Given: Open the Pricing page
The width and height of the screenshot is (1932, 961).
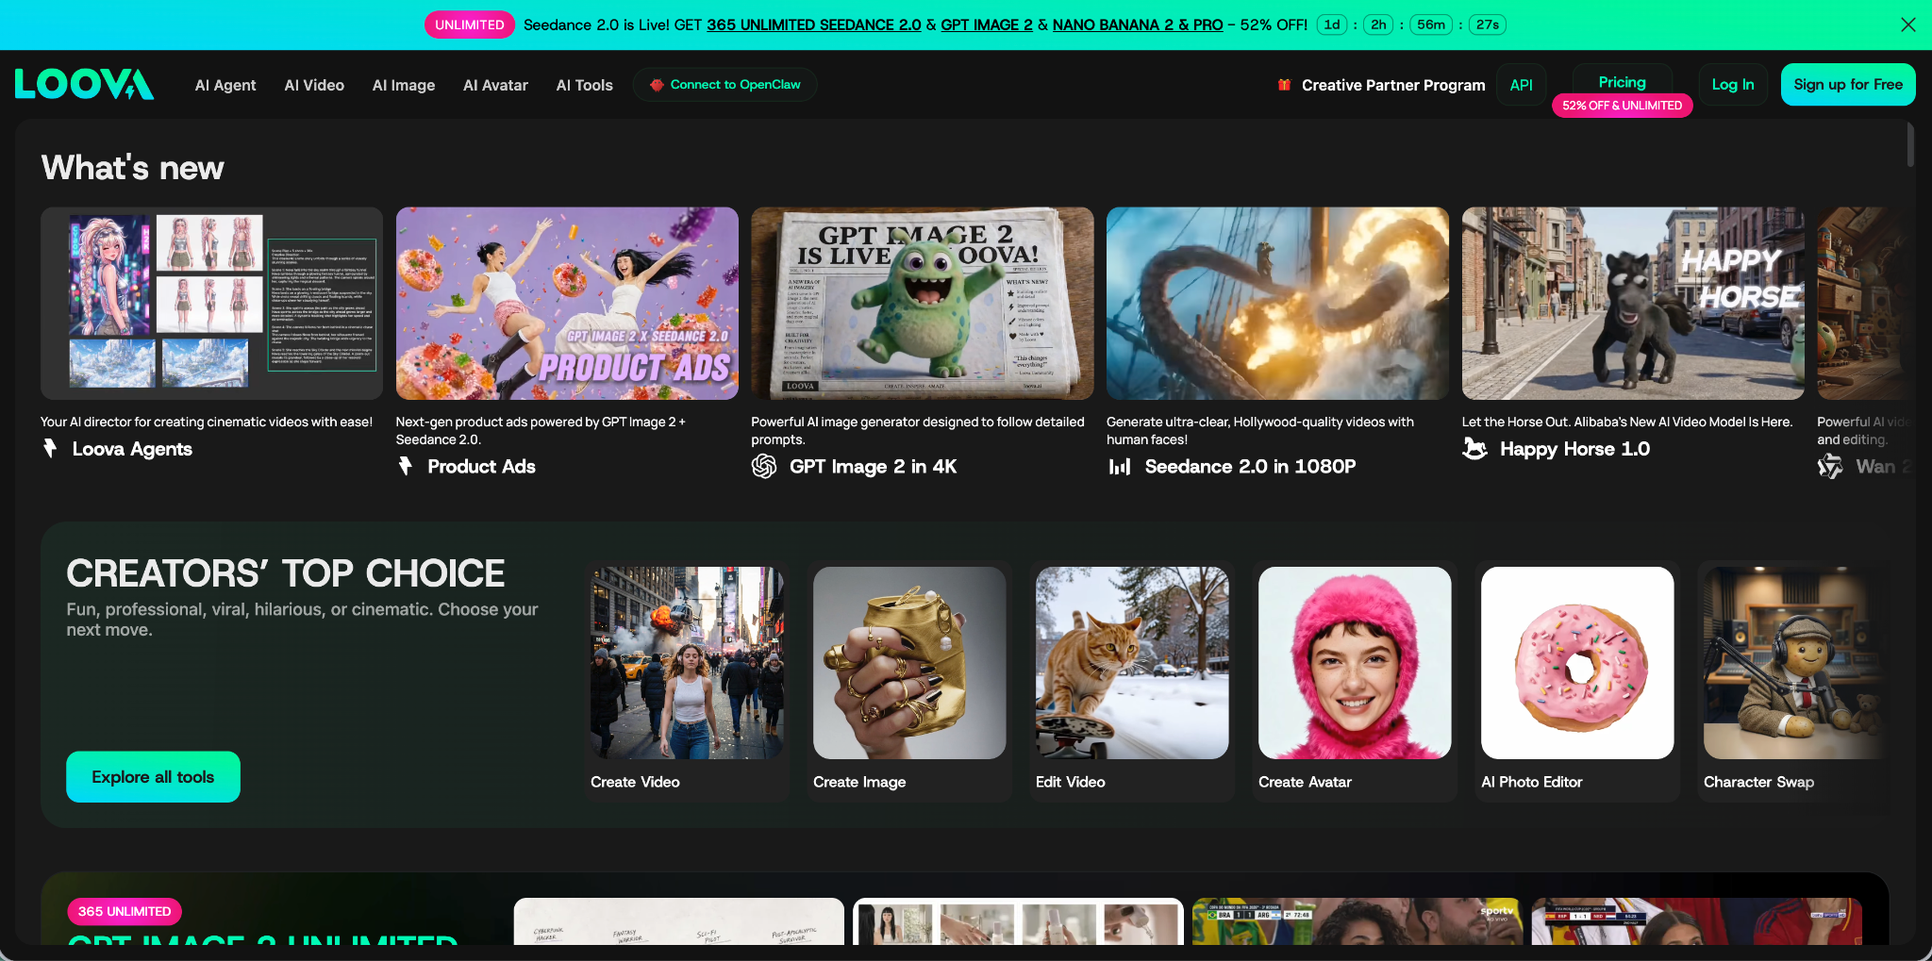Looking at the screenshot, I should coord(1622,82).
